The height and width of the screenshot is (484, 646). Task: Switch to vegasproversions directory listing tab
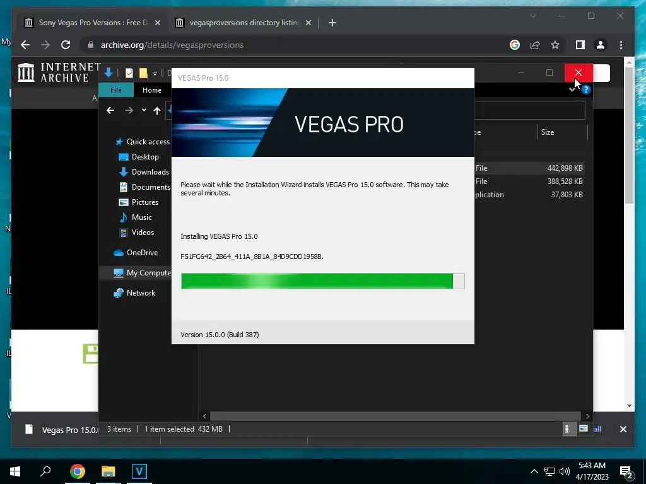click(243, 23)
